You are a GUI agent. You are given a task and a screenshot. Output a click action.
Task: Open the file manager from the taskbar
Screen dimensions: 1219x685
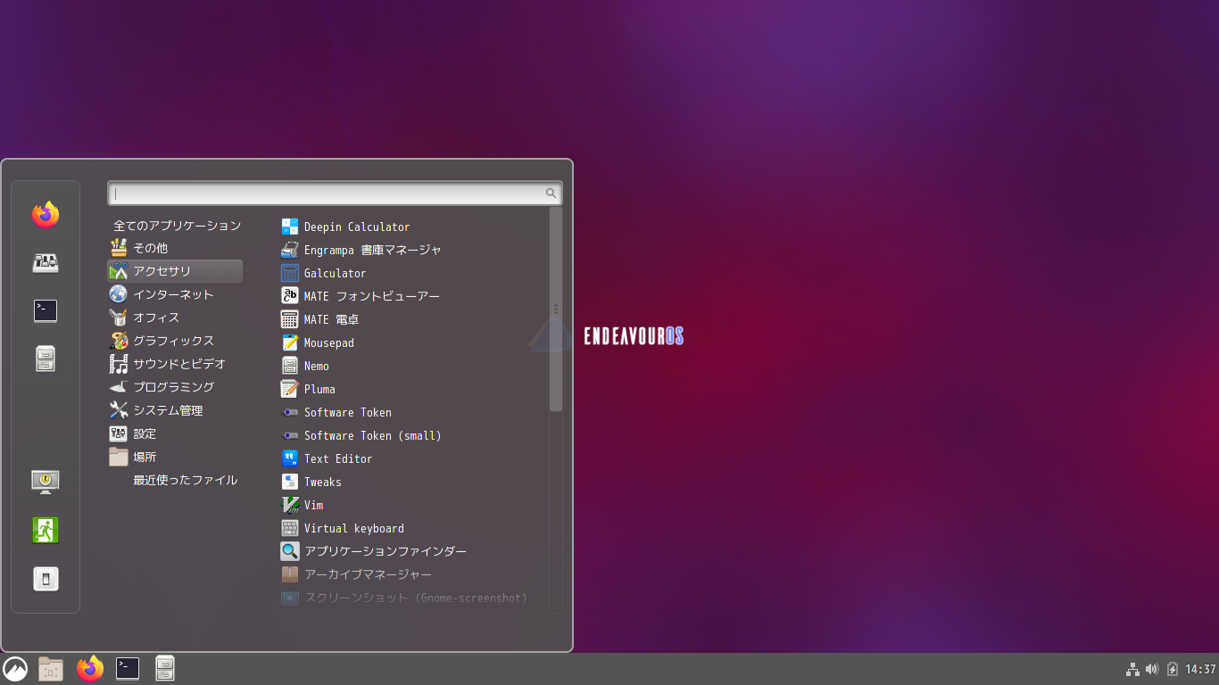[165, 669]
